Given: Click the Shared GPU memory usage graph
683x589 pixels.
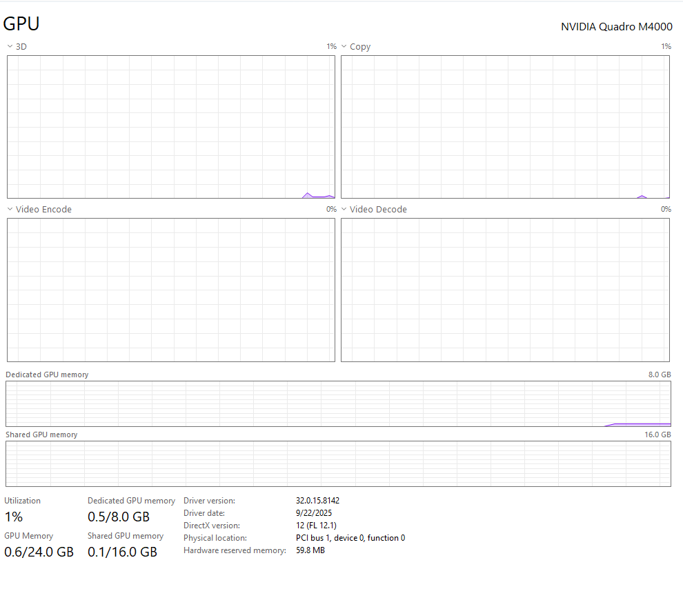Looking at the screenshot, I should [338, 463].
